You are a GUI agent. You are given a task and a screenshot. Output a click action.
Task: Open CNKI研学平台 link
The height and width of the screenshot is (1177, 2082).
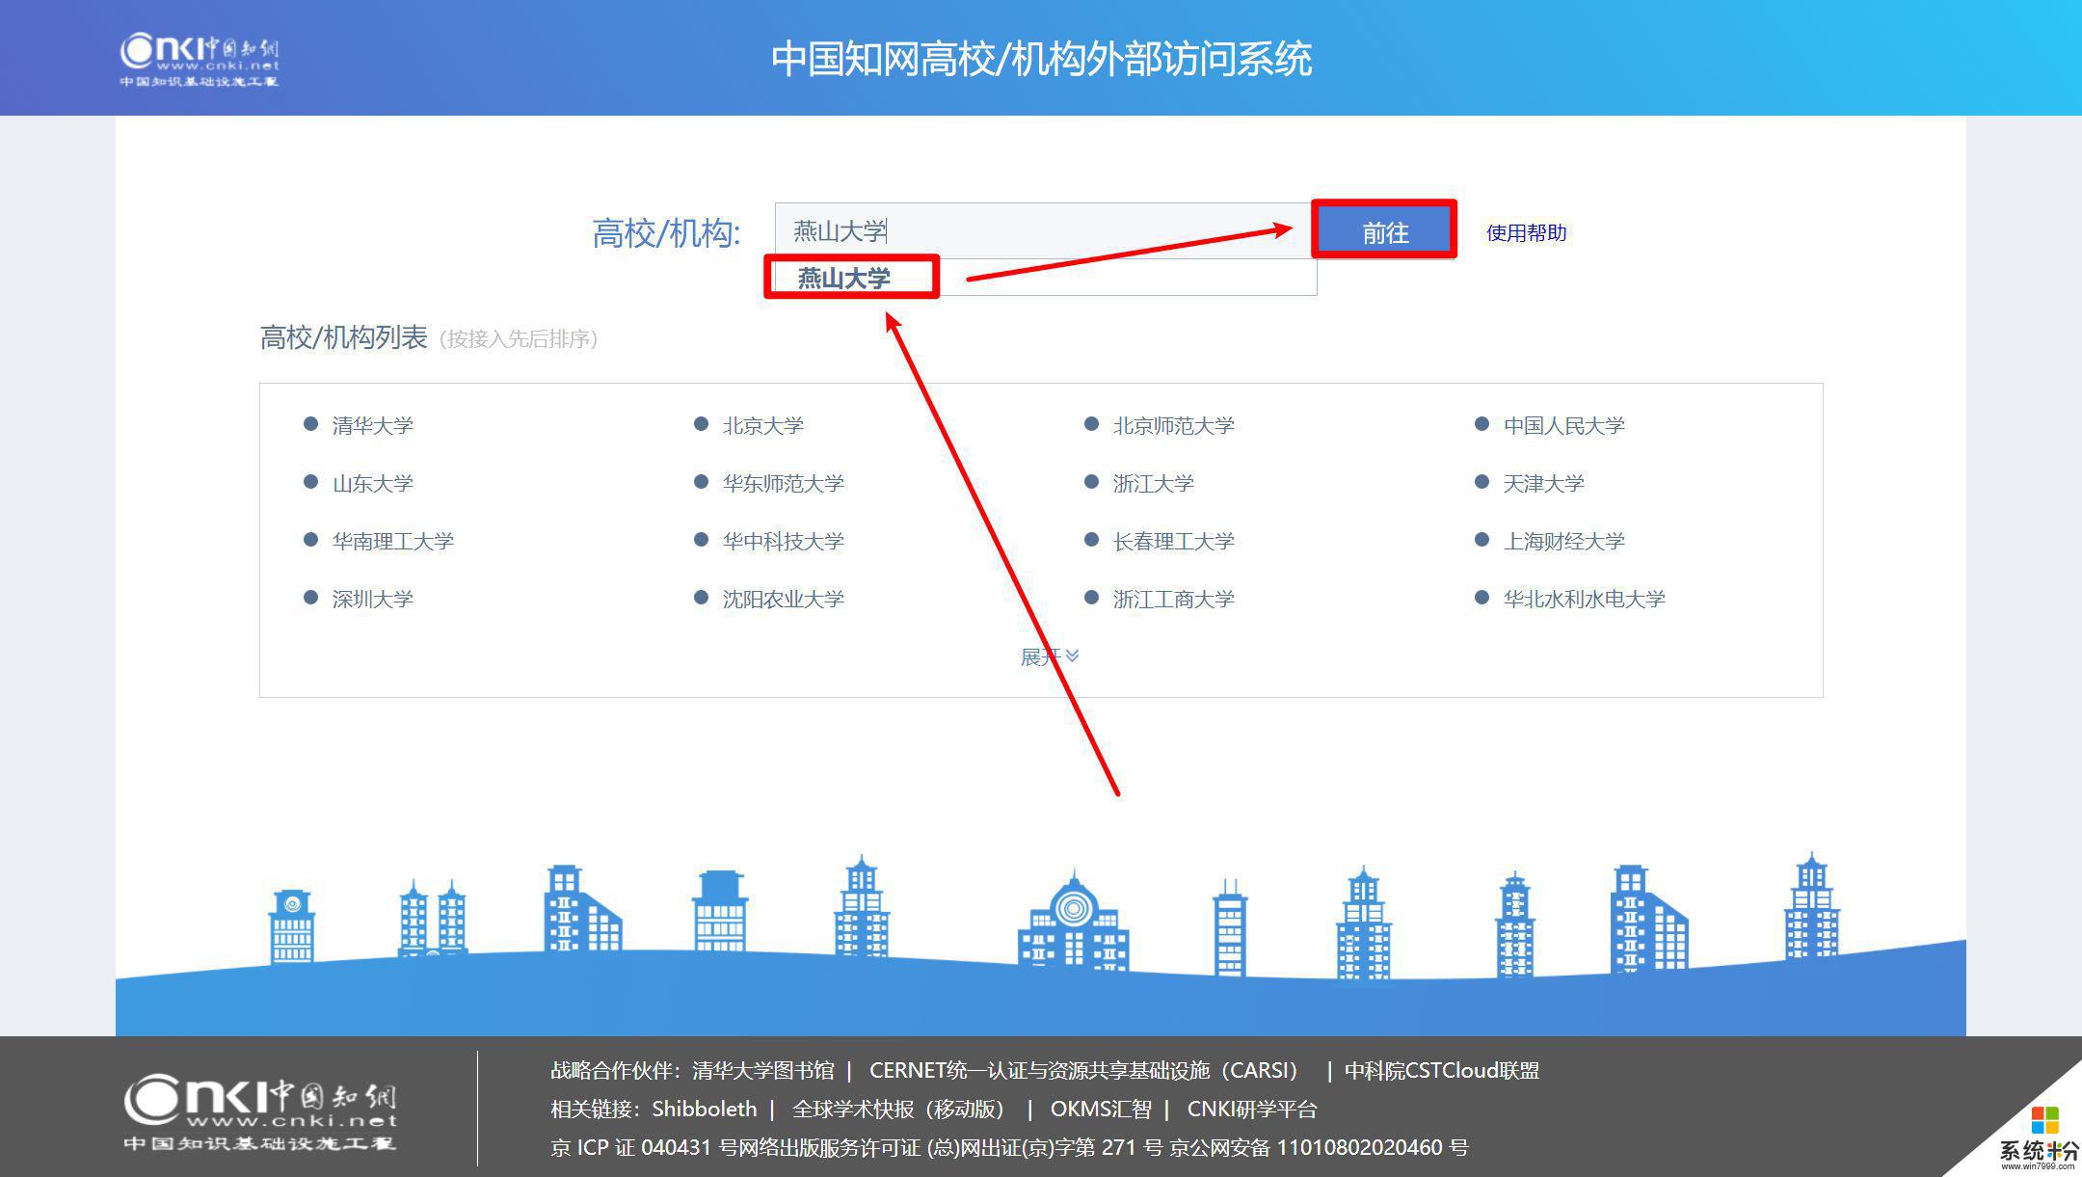[x=1251, y=1109]
